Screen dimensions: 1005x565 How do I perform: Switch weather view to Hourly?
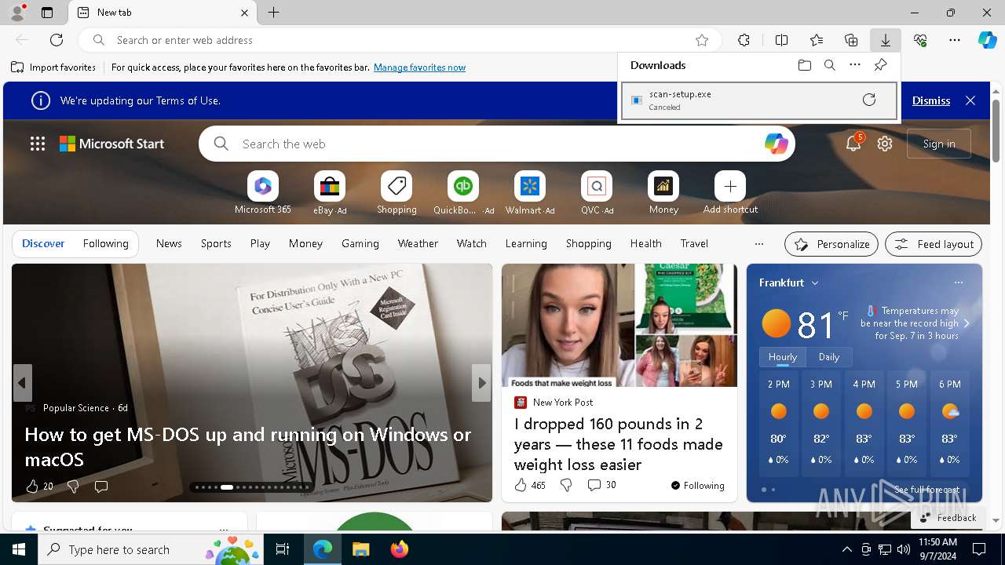[783, 357]
